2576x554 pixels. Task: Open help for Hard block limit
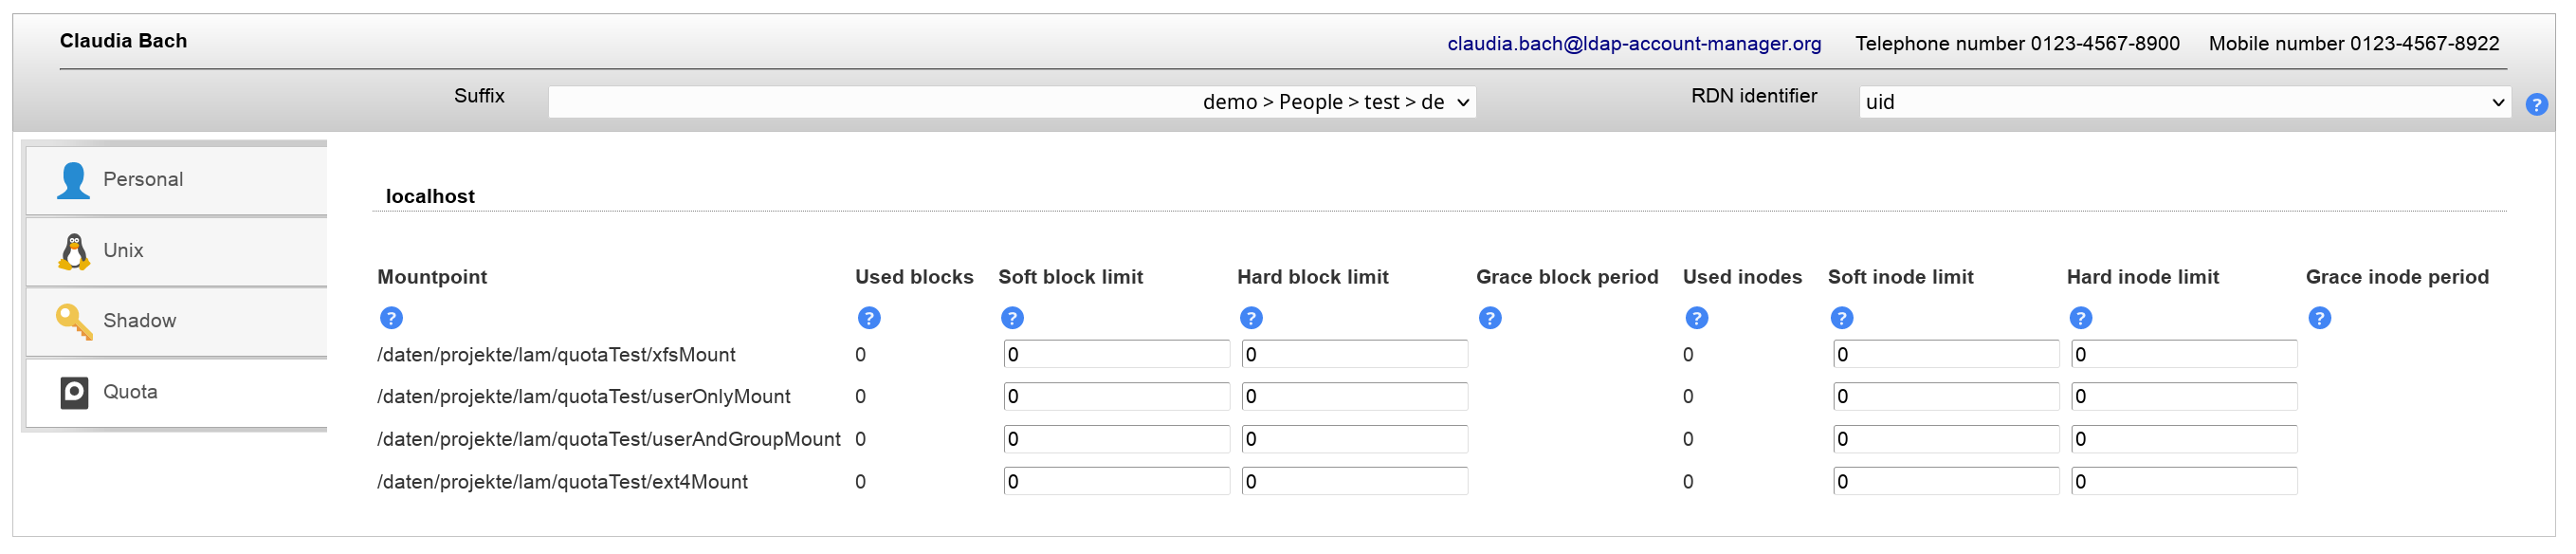coord(1252,319)
